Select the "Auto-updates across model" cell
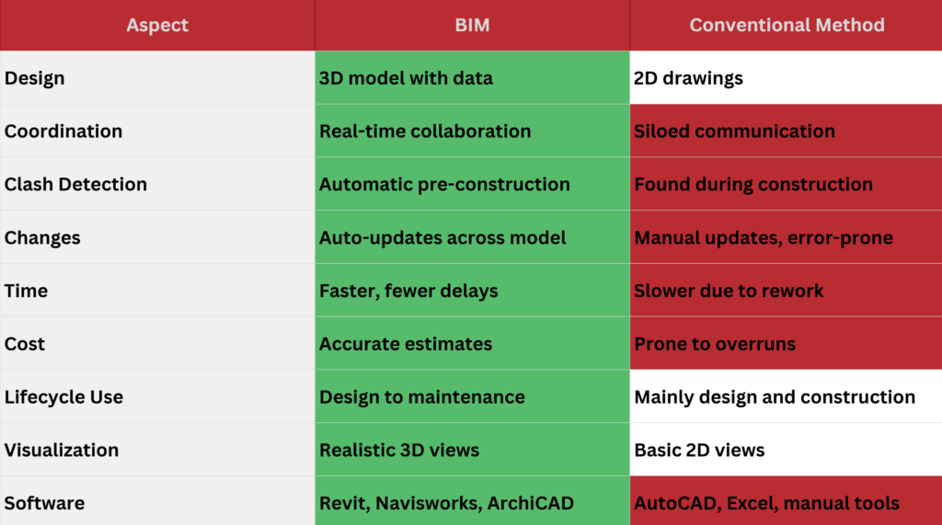The height and width of the screenshot is (525, 942). [x=442, y=238]
